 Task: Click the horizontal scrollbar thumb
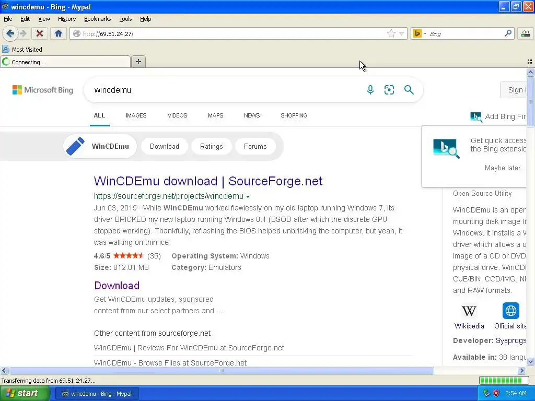pyautogui.click(x=221, y=370)
